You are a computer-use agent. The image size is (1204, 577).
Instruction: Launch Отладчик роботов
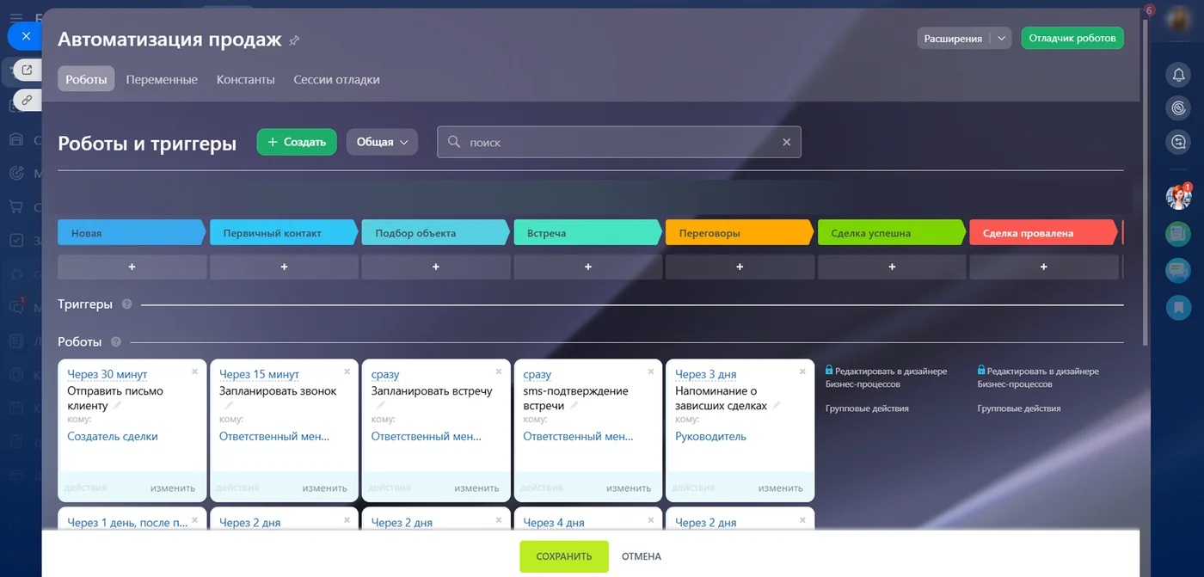pyautogui.click(x=1072, y=38)
